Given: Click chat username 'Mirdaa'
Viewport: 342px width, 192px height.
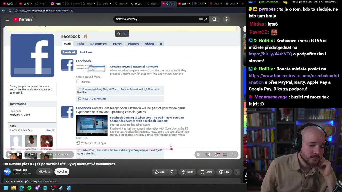Looking at the screenshot, I should (257, 24).
